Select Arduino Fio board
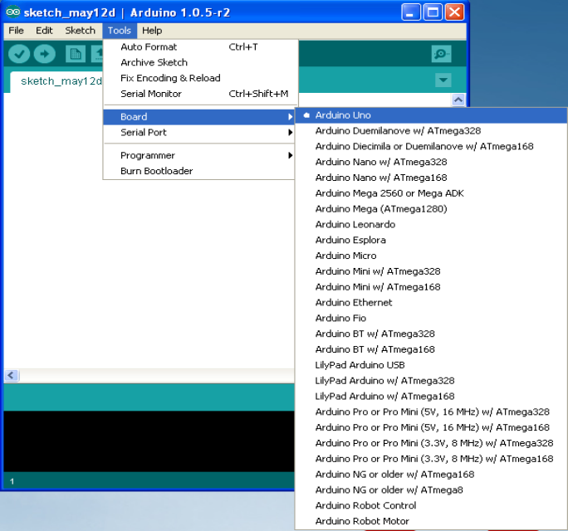The width and height of the screenshot is (568, 531). pyautogui.click(x=431, y=318)
